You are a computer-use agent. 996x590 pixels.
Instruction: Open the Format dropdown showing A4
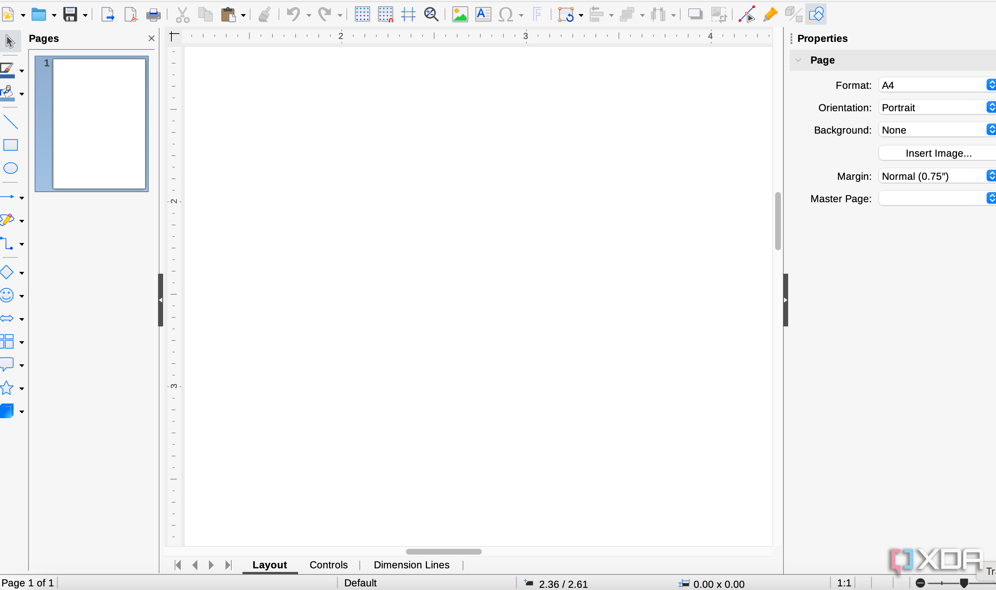pyautogui.click(x=938, y=85)
